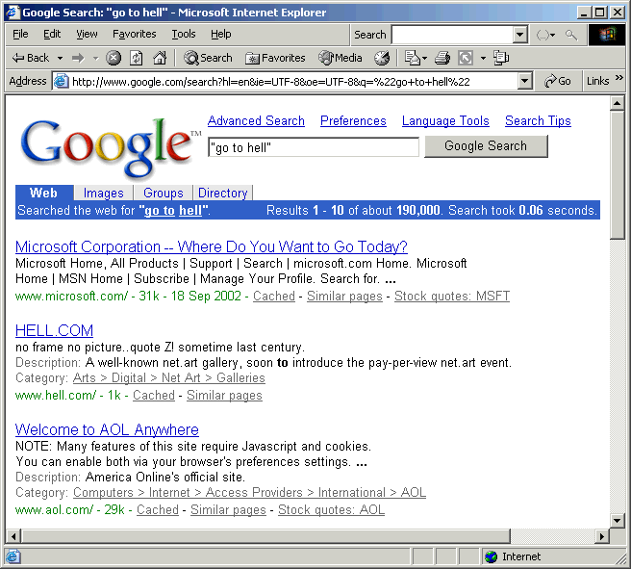
Task: Expand the toolbar Search box dropdown
Action: (520, 35)
